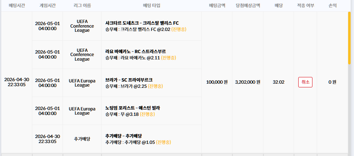Click the 배당 column header

pos(279,5)
